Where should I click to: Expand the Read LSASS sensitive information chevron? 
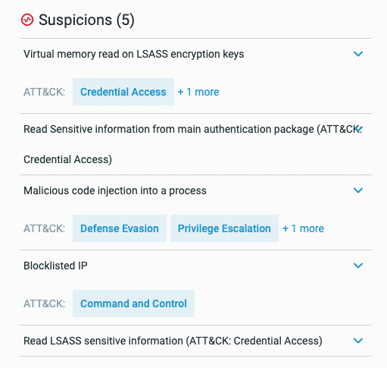tap(358, 341)
